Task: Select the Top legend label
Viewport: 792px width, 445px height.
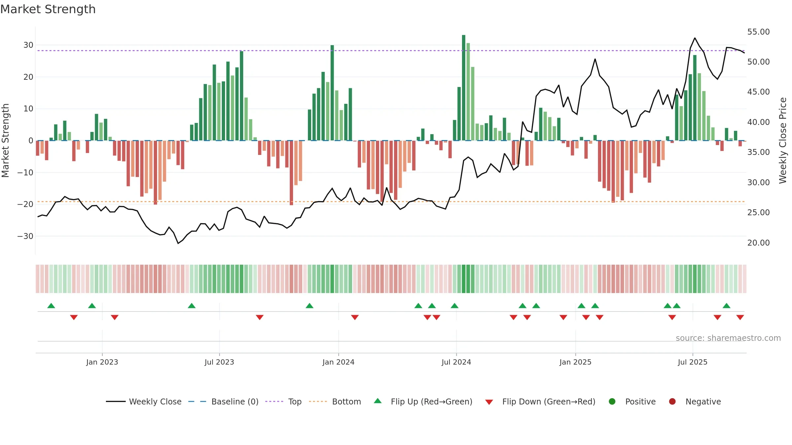Action: coord(295,401)
